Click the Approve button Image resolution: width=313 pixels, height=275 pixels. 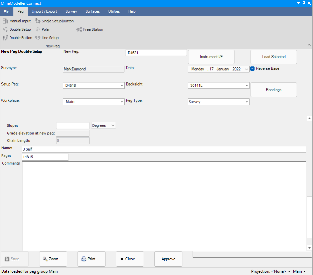coord(168,259)
